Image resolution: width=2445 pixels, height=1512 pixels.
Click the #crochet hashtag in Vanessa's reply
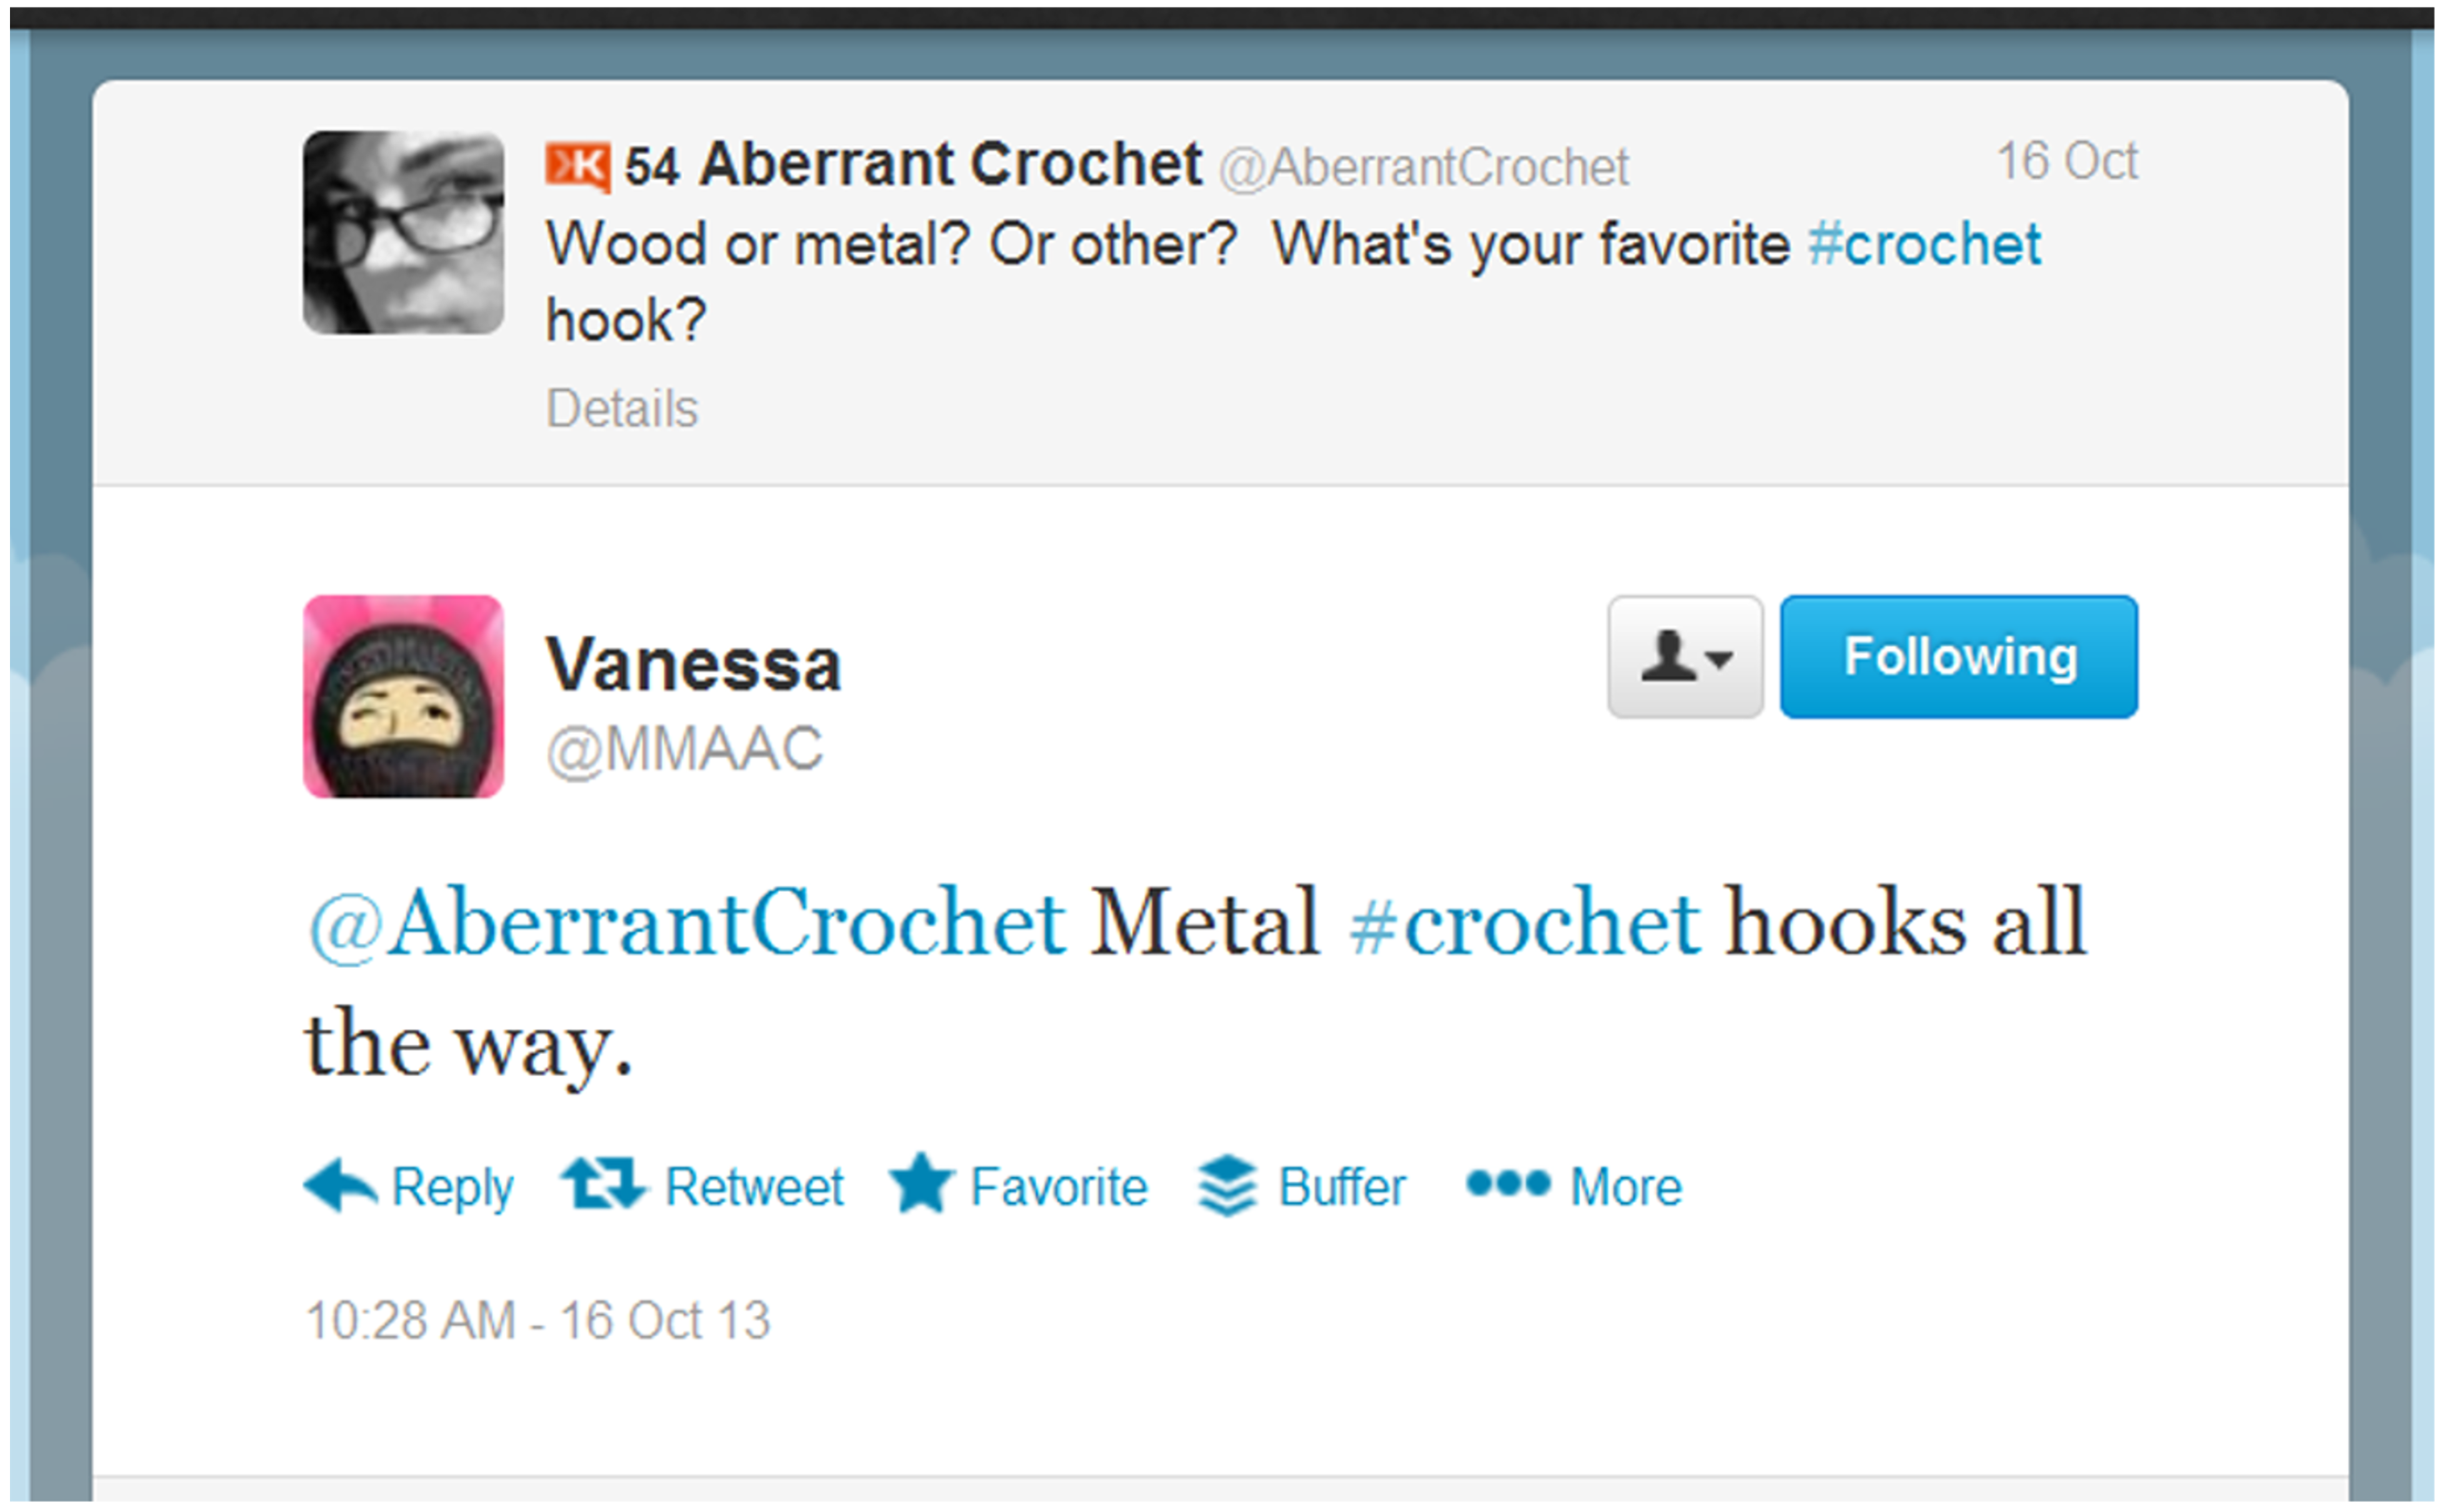[x=1524, y=922]
